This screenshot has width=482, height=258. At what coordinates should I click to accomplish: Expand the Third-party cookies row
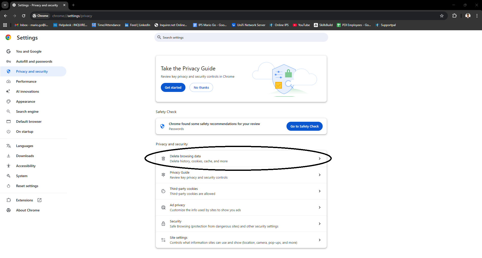[x=241, y=191]
